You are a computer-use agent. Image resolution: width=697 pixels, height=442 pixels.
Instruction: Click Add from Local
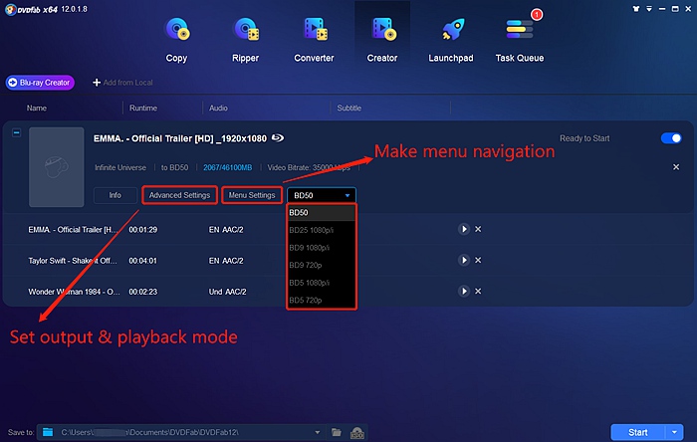click(x=122, y=83)
